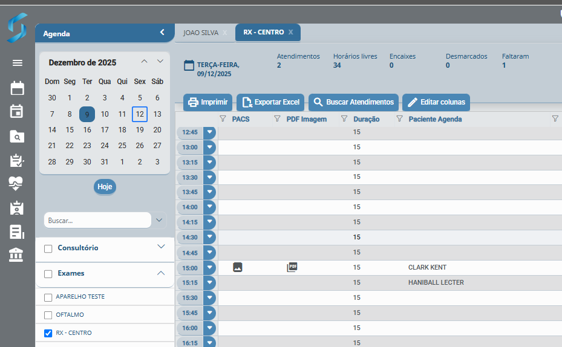Viewport: 562px width, 347px height.
Task: Tick the OFTALMO checkbox
Action: pos(48,315)
